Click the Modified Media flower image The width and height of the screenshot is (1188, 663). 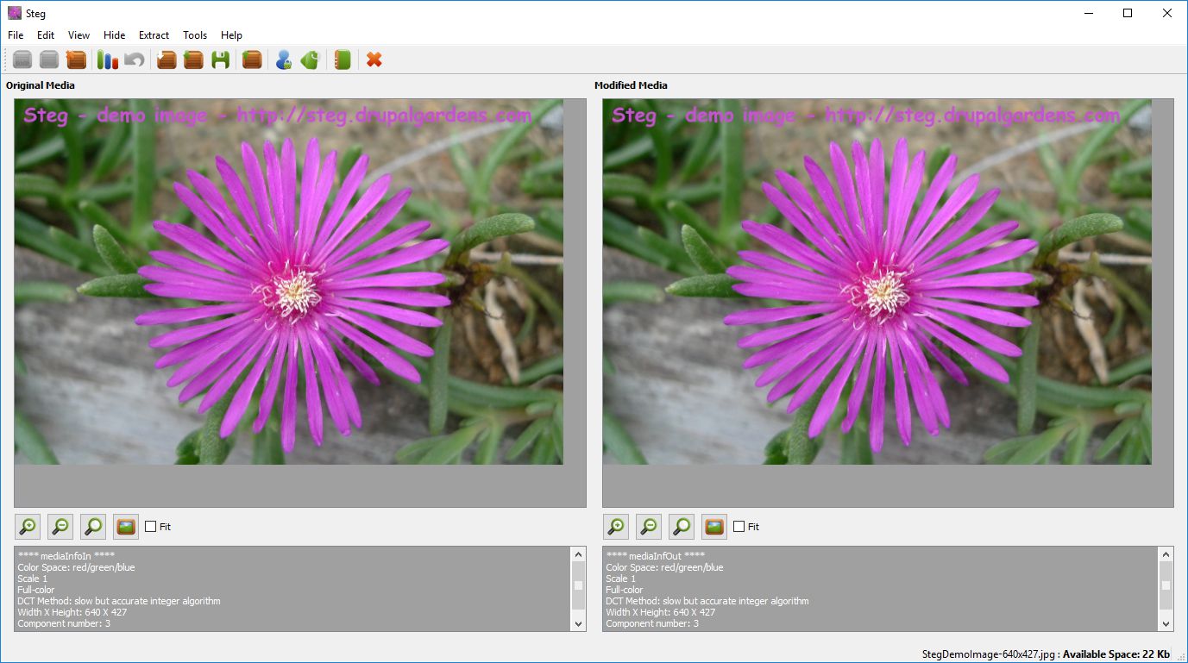tap(877, 282)
